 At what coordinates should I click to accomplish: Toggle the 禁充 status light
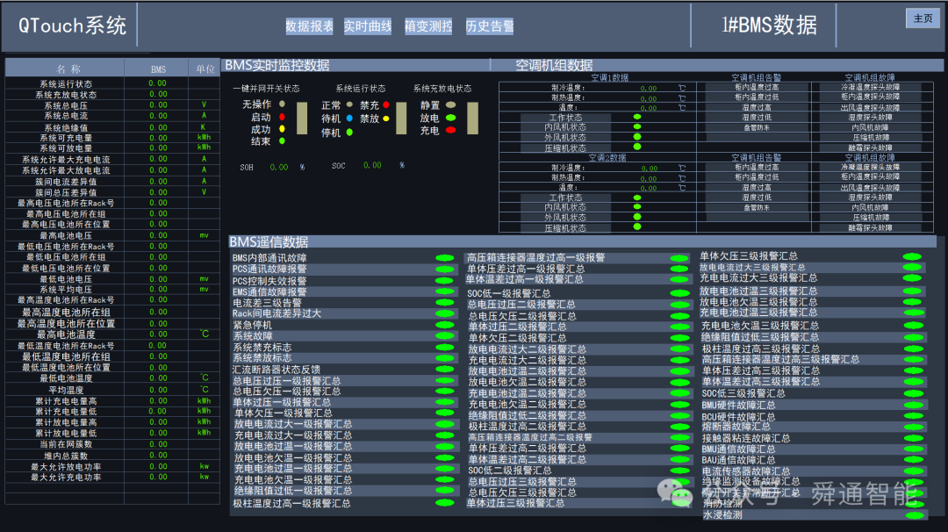pyautogui.click(x=386, y=106)
